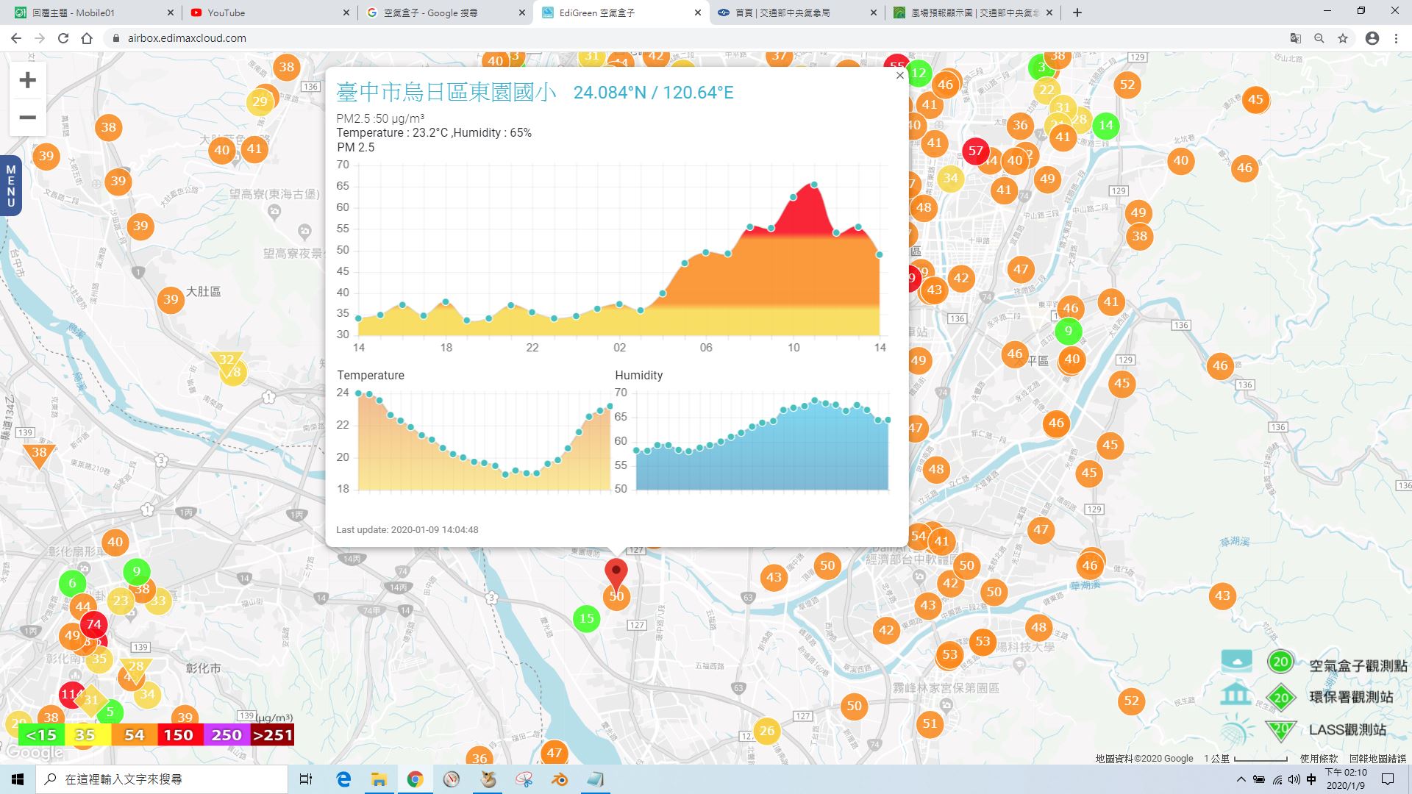Click the browser reload button
This screenshot has width=1412, height=794.
tap(63, 38)
